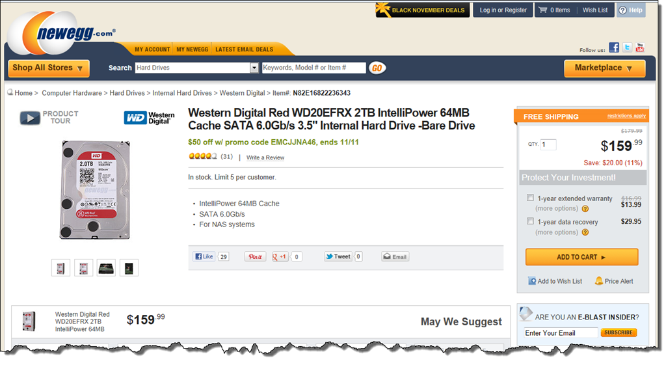Click the Facebook like count 29

coord(224,256)
